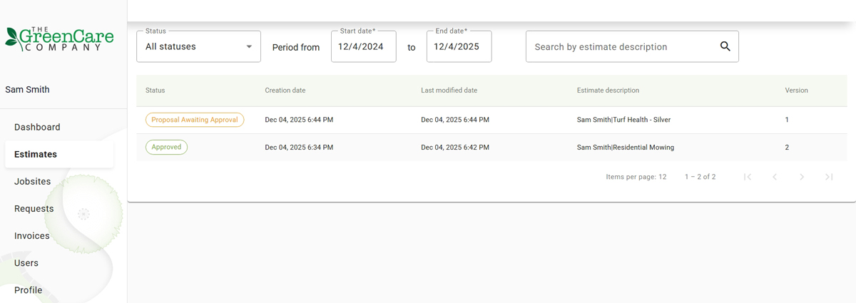Click the Version column header
856x303 pixels.
[796, 91]
